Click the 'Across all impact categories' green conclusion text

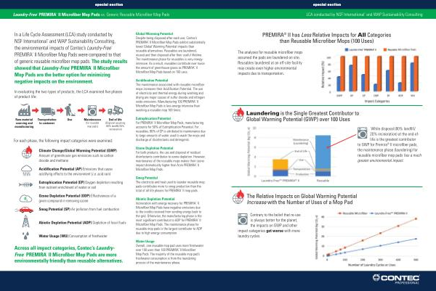[69, 254]
